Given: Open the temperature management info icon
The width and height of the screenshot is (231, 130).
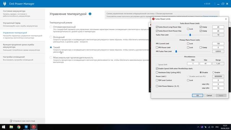Looking at the screenshot, I should coord(90,14).
